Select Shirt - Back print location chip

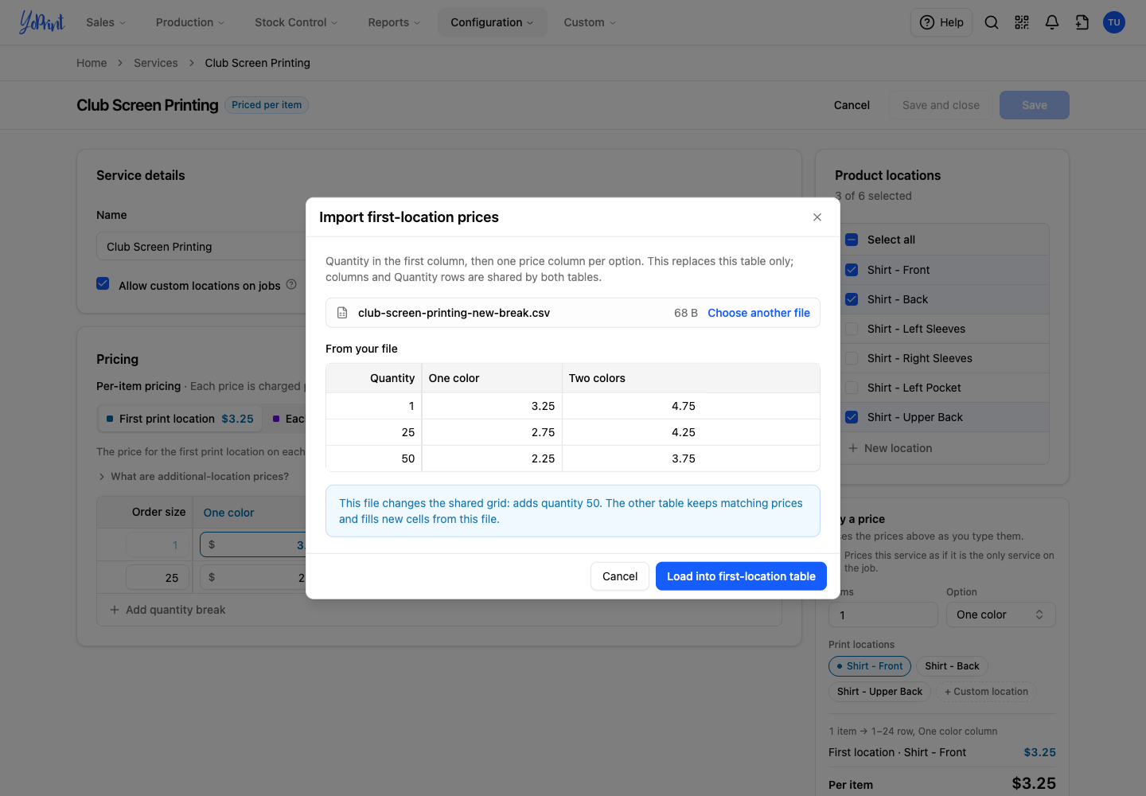952,666
